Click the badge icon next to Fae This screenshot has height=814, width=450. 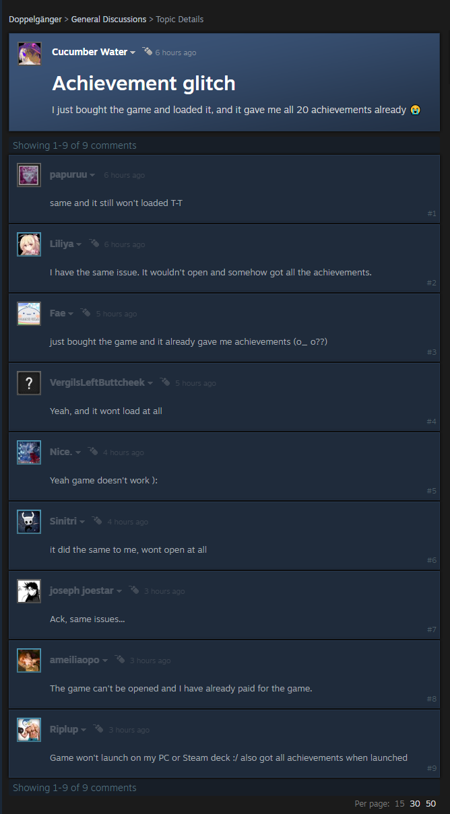[86, 312]
